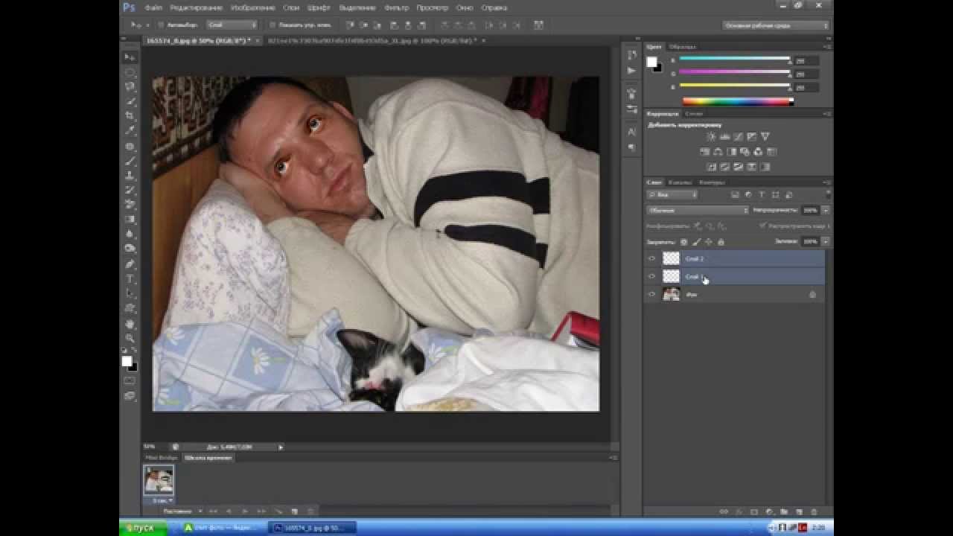Open the "Файл" menu
953x536 pixels.
click(153, 7)
